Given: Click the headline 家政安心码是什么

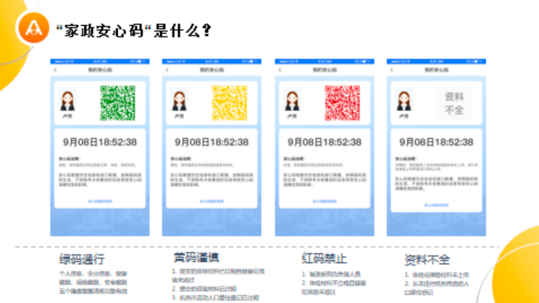Looking at the screenshot, I should tap(133, 27).
